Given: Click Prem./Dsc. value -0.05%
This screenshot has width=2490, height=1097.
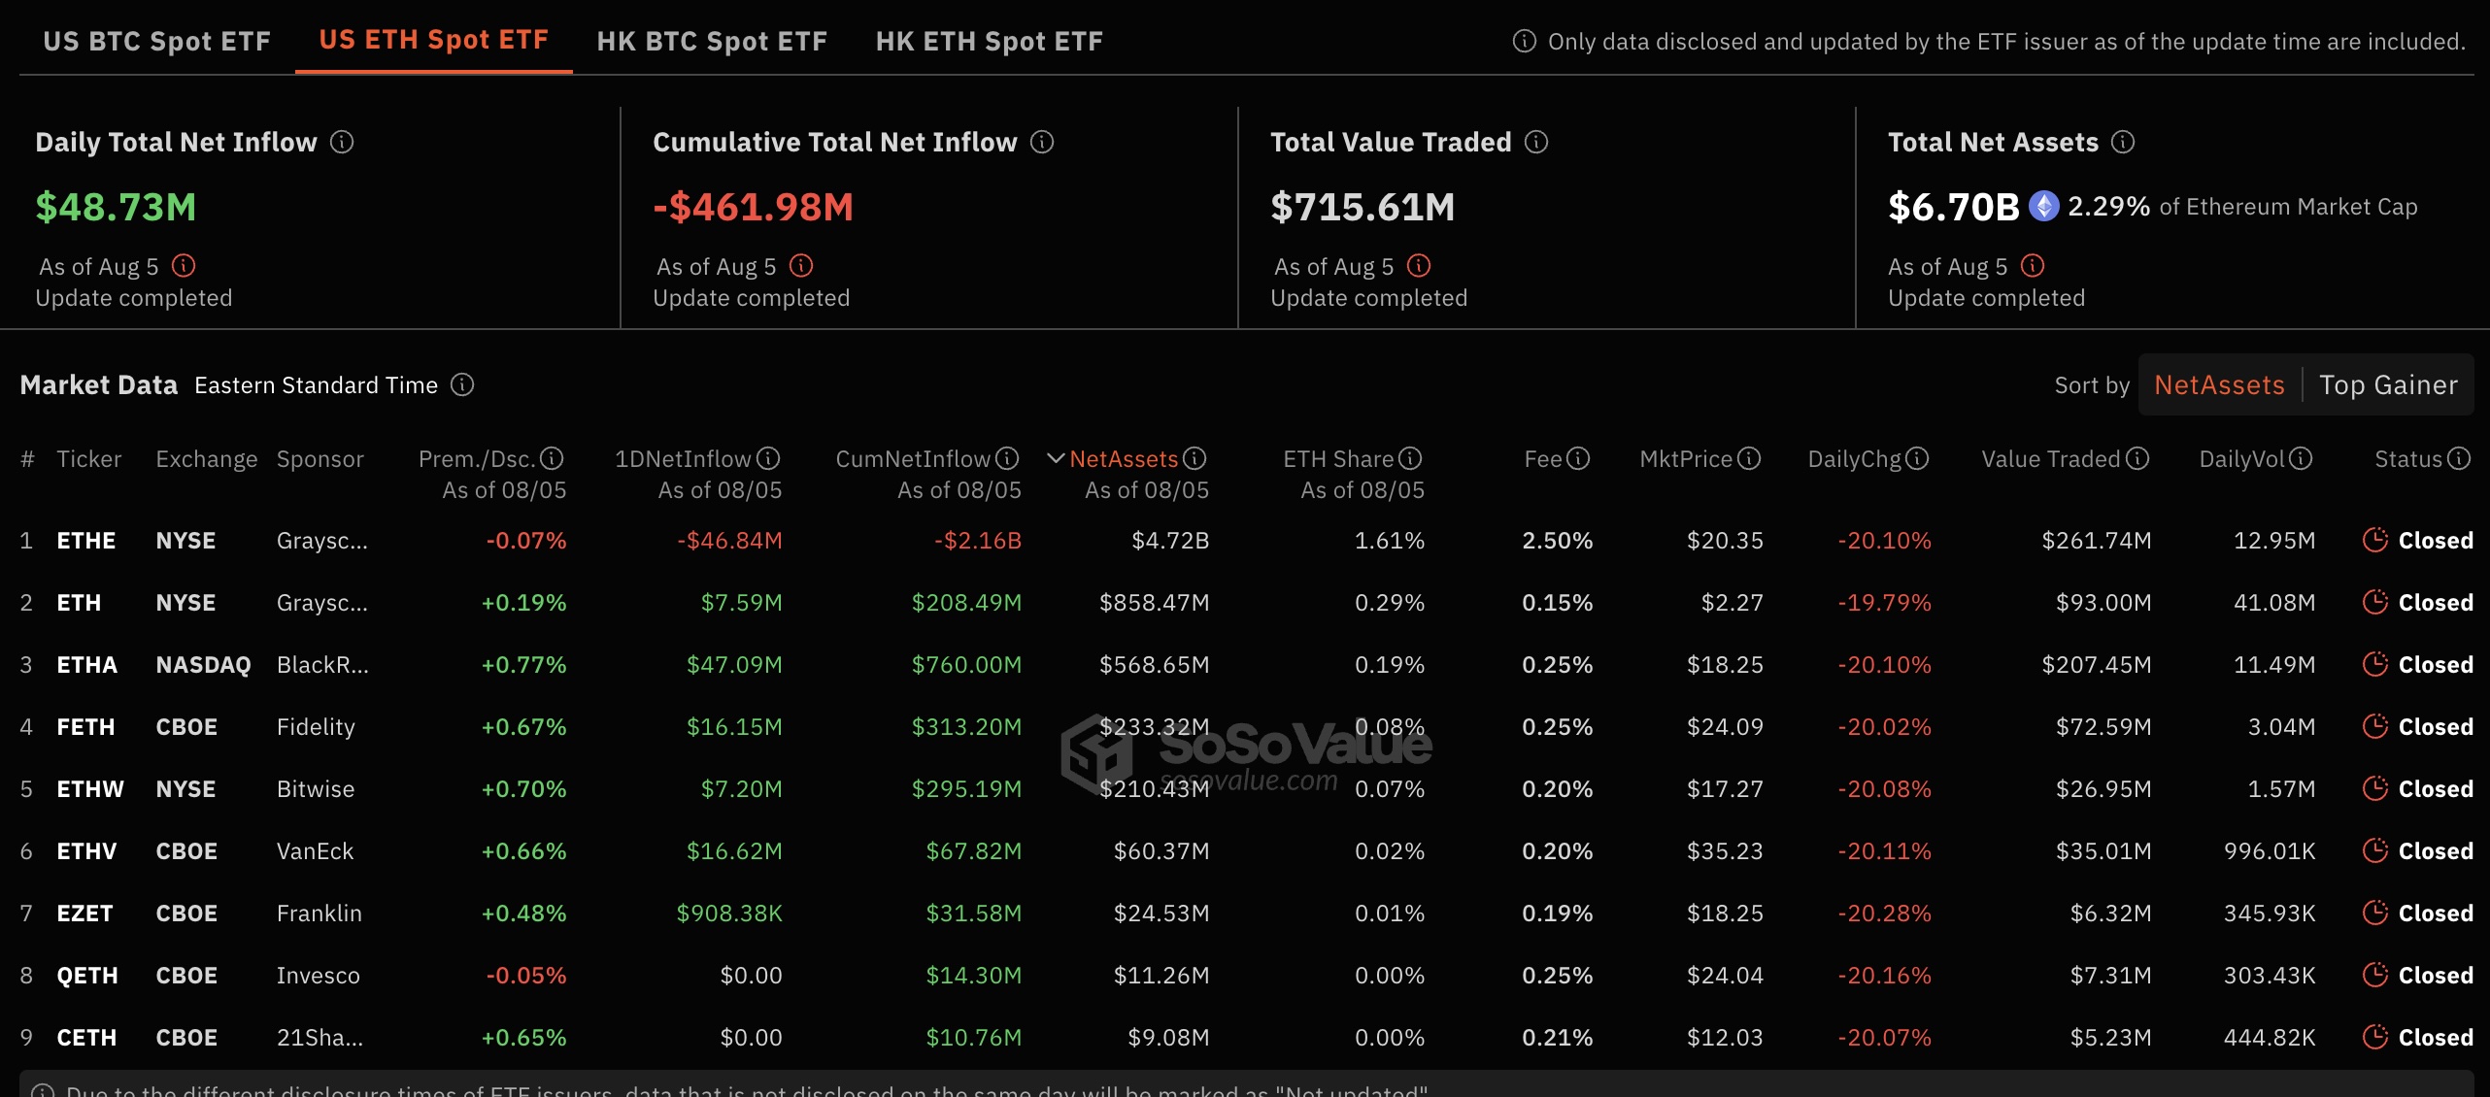Looking at the screenshot, I should coord(526,976).
